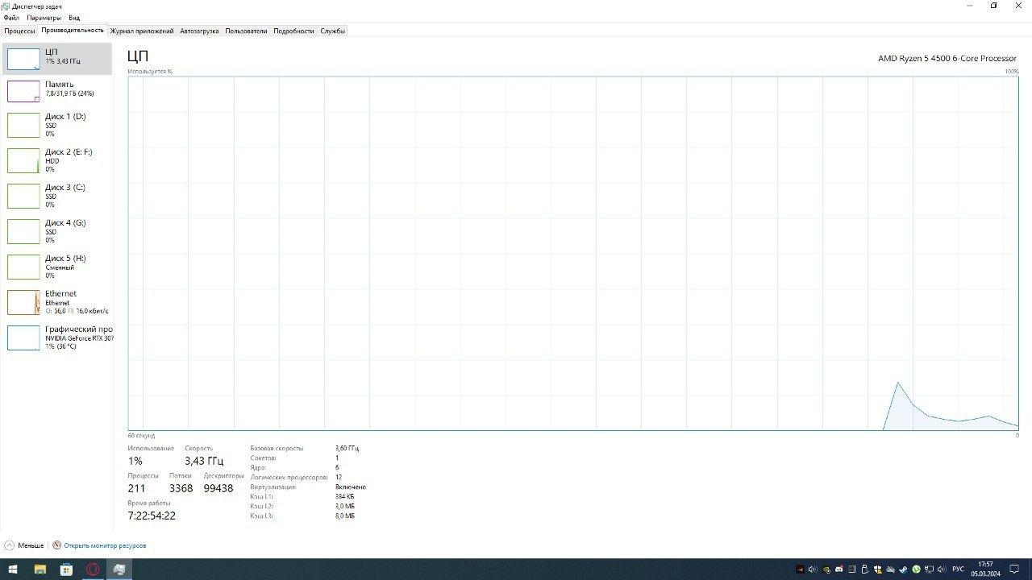Screen dimensions: 1032x580
Task: Click the РУС input language indicator
Action: [958, 570]
